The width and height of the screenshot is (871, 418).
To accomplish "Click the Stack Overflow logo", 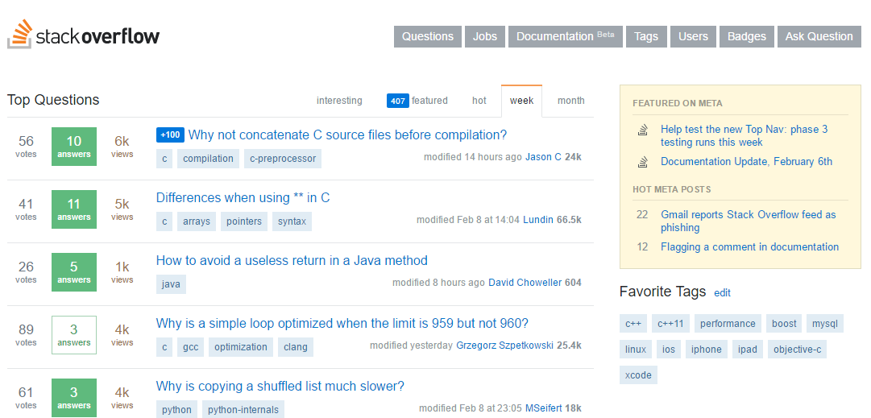I will click(x=84, y=35).
